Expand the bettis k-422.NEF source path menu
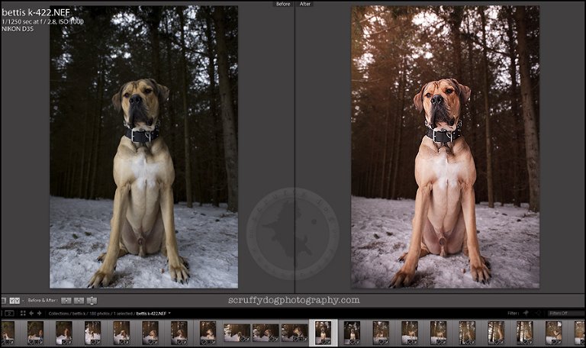This screenshot has width=586, height=348. [x=169, y=314]
